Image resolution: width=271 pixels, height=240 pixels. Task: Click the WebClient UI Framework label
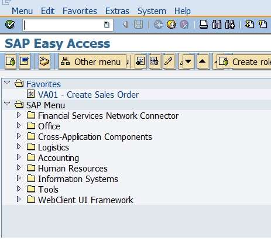coord(85,200)
